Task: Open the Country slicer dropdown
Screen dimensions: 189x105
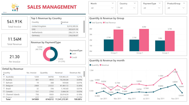Action: pyautogui.click(x=127, y=8)
